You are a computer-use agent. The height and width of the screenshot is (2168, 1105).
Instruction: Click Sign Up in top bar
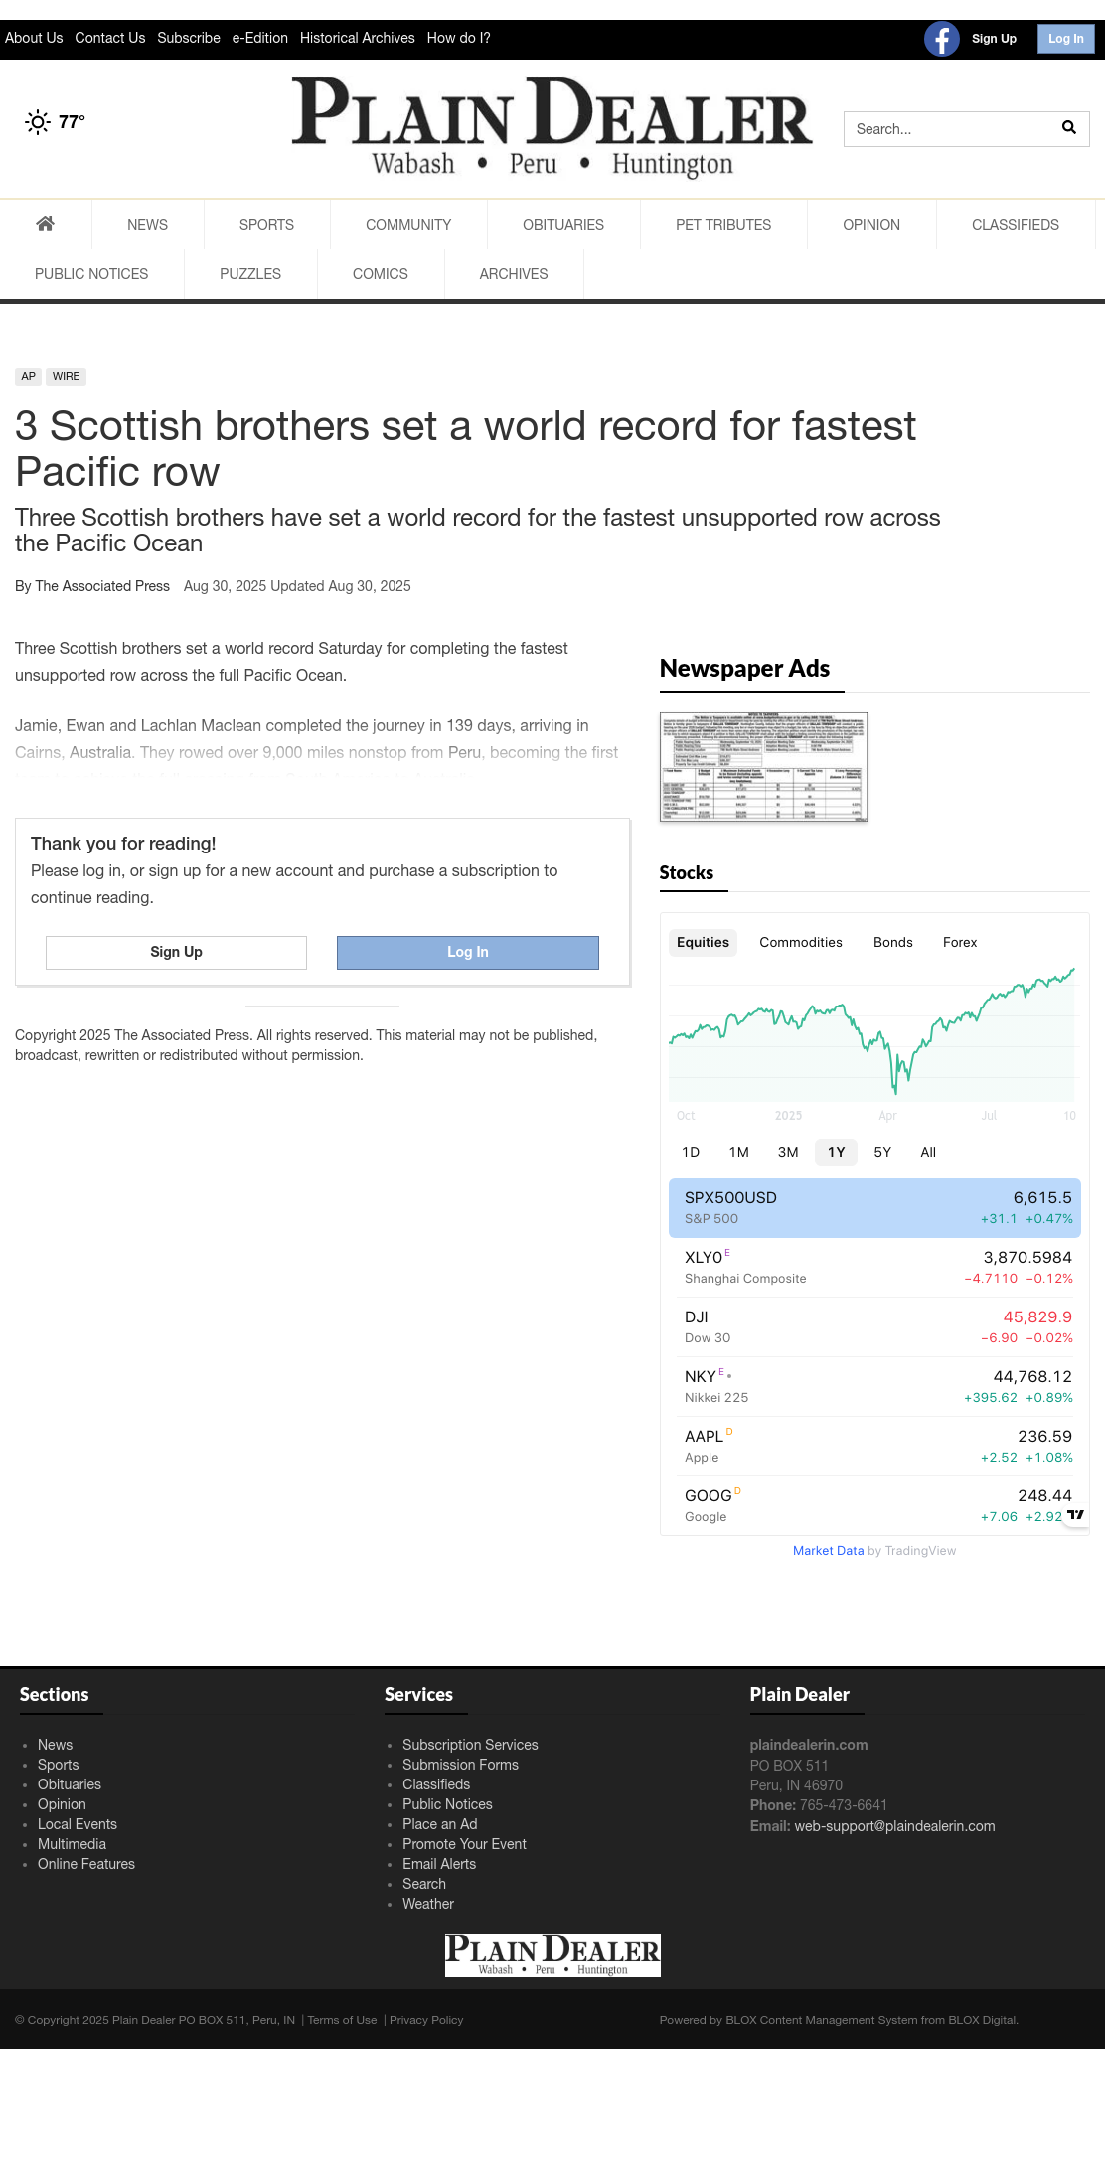994,39
